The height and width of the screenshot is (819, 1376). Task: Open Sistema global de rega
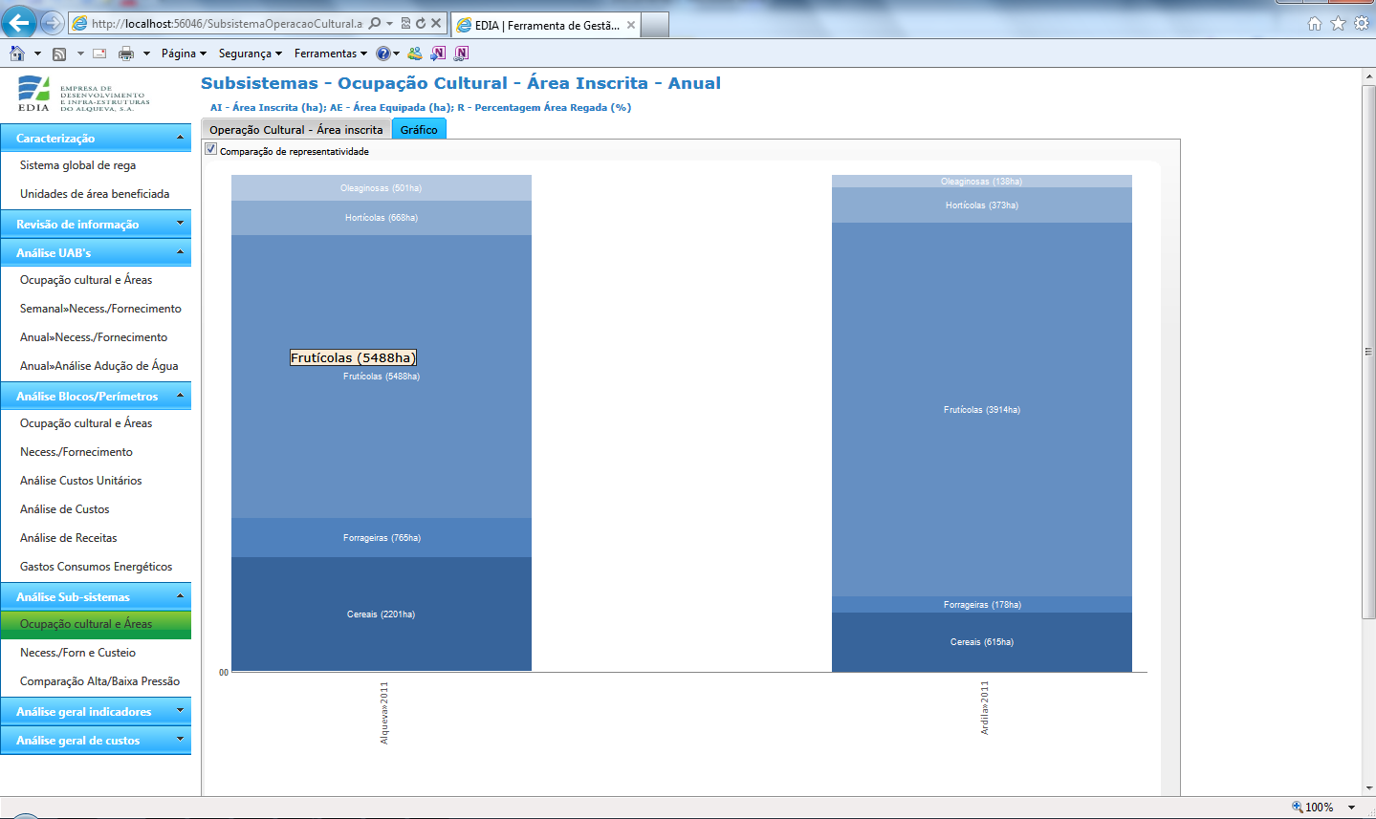coord(77,165)
